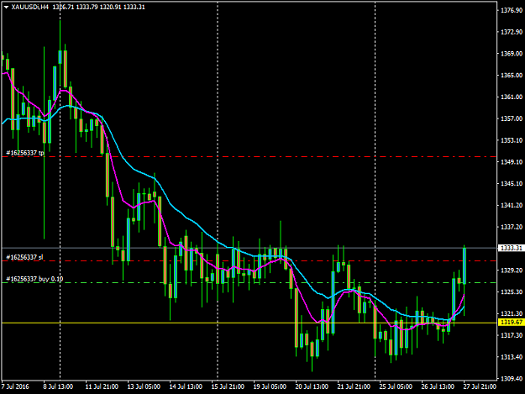Image resolution: width=525 pixels, height=394 pixels.
Task: Click the 1349.10 price scale value
Action: [512, 162]
